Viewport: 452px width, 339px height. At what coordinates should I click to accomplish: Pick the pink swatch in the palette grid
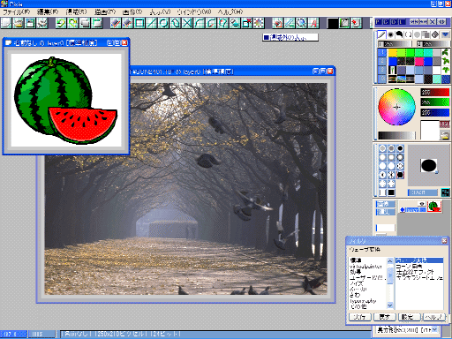point(419,61)
